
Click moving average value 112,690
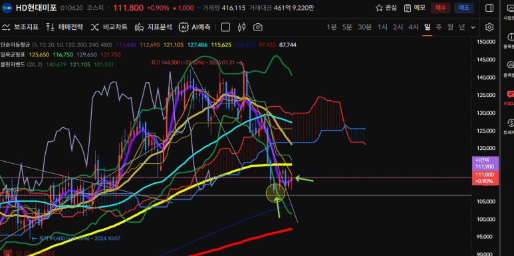pyautogui.click(x=150, y=45)
